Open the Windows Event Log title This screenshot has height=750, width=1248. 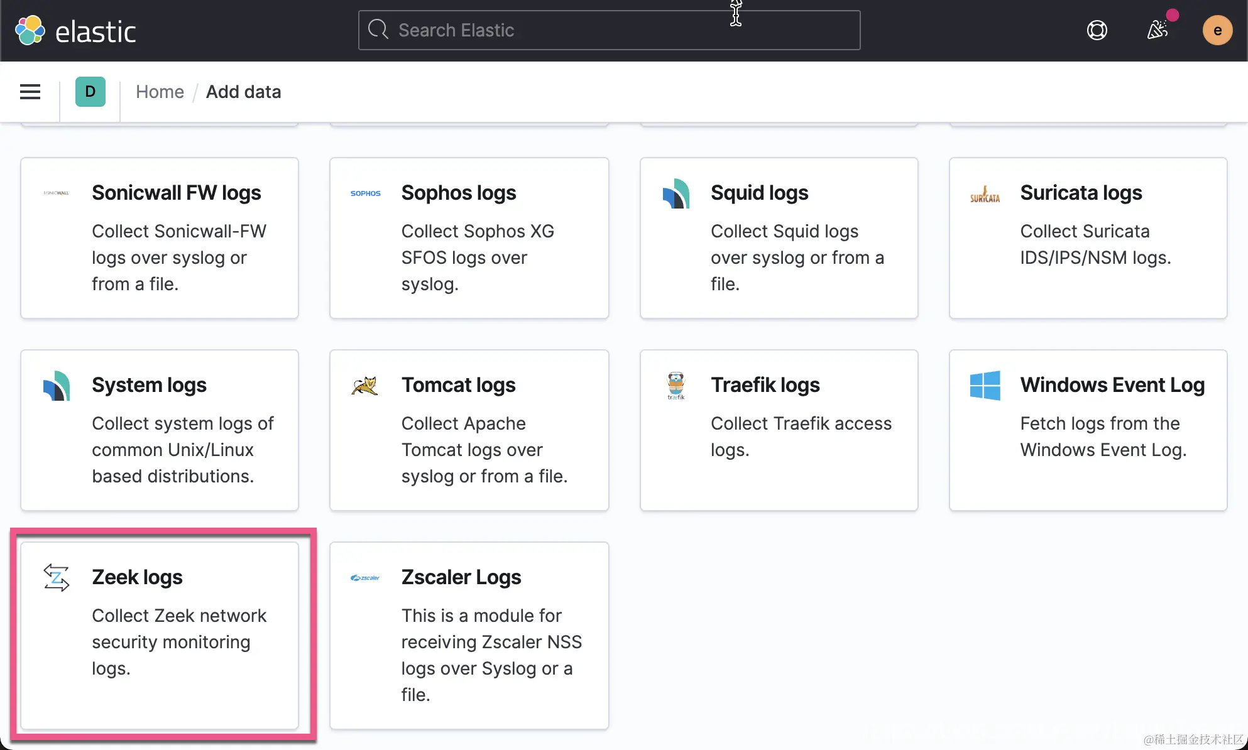1112,384
